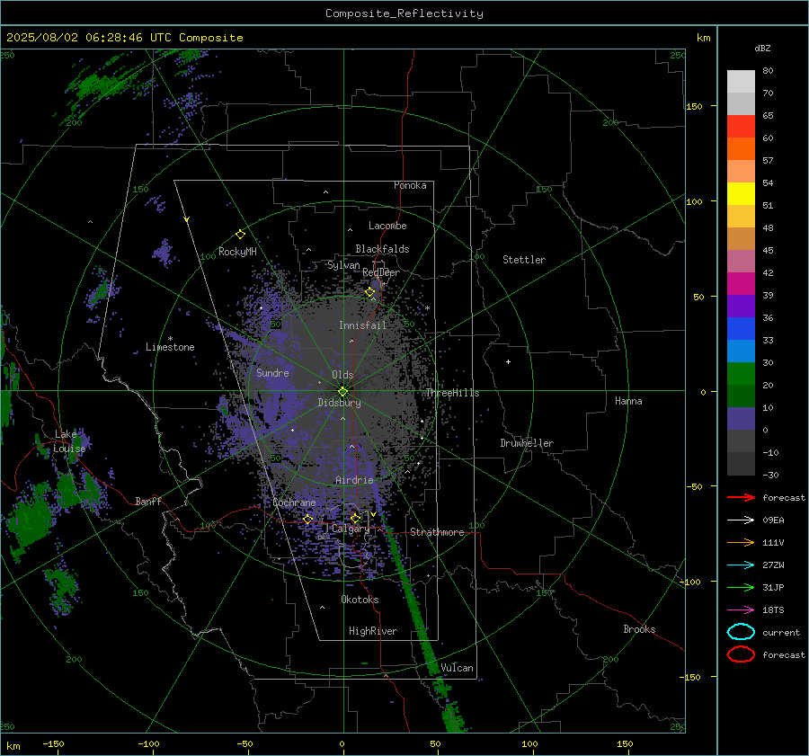The image size is (809, 756).
Task: Click the Didsbury label
Action: (339, 403)
